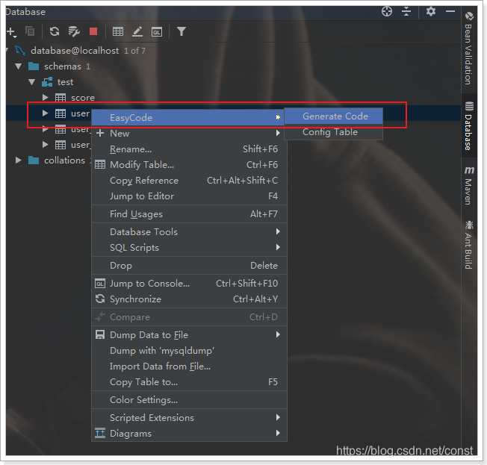Open the Bean Validation side tab

[469, 49]
